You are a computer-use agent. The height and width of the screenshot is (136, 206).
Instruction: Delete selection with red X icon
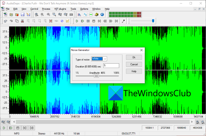(x=51, y=21)
